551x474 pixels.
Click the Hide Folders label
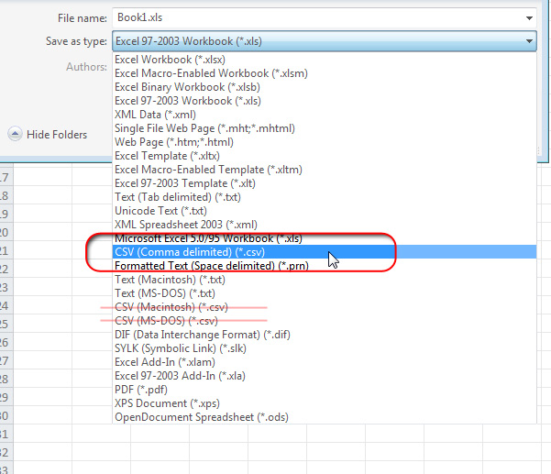pos(57,135)
